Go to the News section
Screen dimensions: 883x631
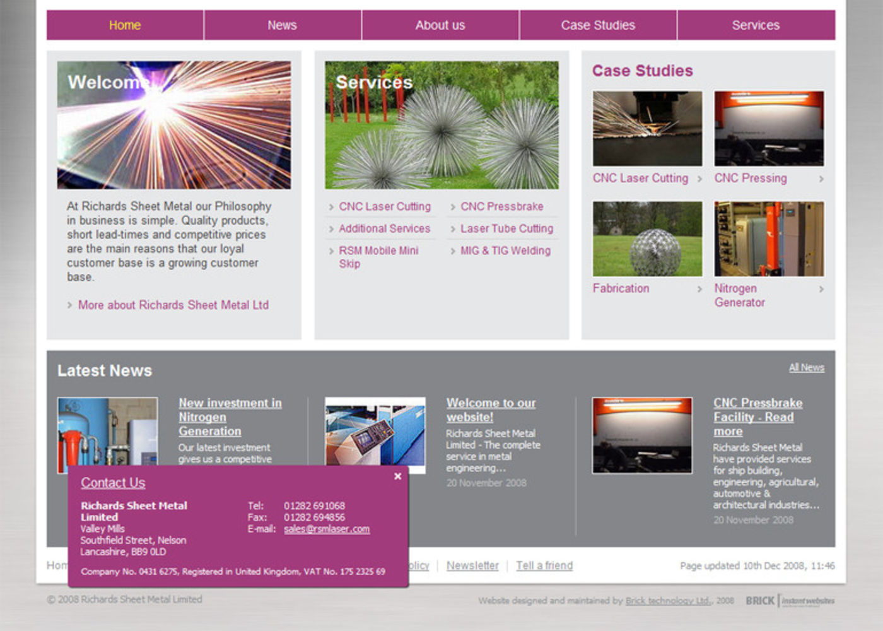coord(281,25)
